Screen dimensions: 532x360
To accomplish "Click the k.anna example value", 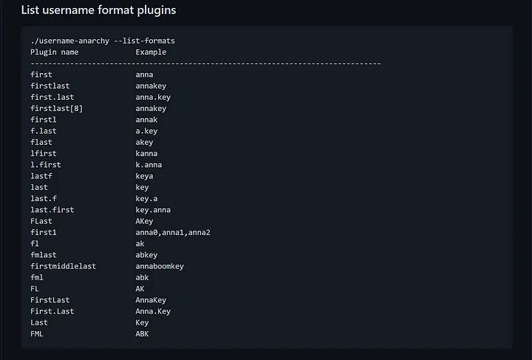I will pos(149,165).
